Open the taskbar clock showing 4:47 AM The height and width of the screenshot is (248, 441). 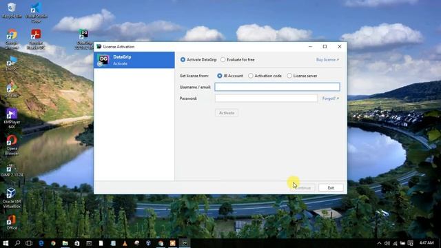click(427, 242)
